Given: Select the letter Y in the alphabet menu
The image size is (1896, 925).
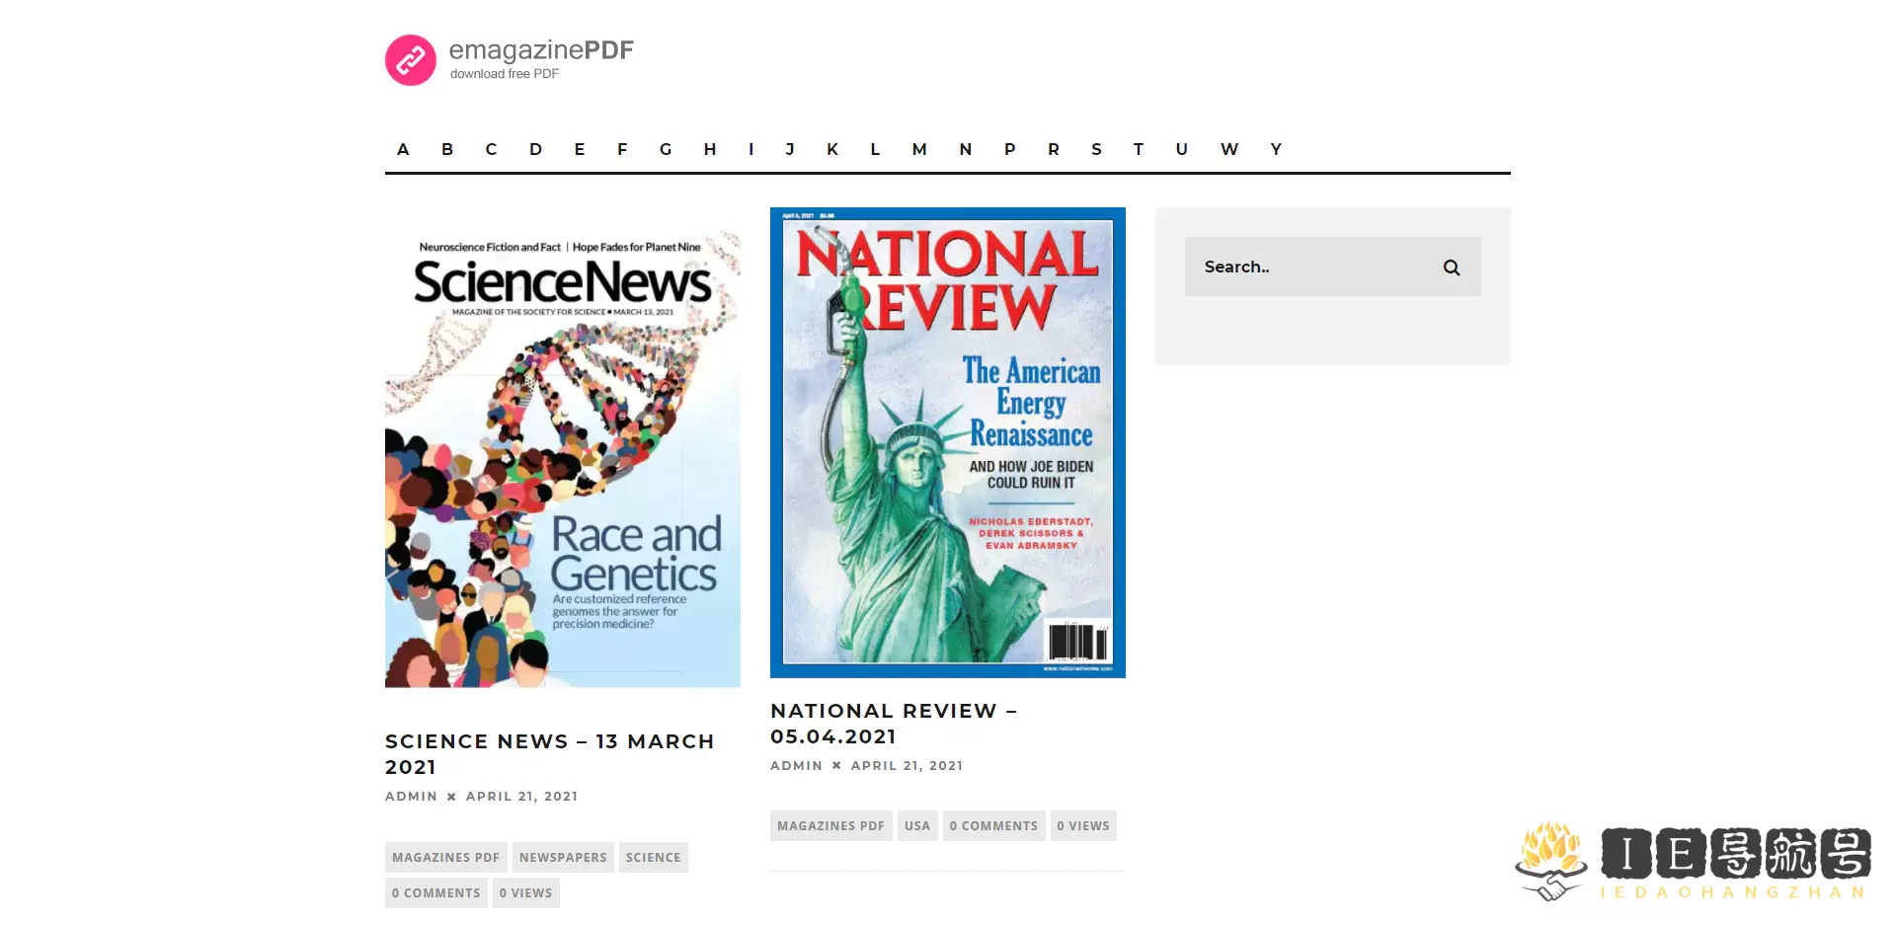Looking at the screenshot, I should point(1276,149).
